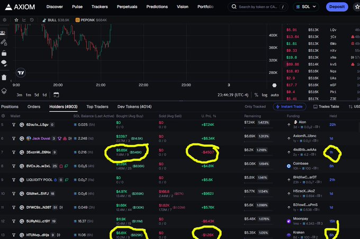
Task: Click filter funnel for wallet 35xznW...D9Nx
Action: 14,152
